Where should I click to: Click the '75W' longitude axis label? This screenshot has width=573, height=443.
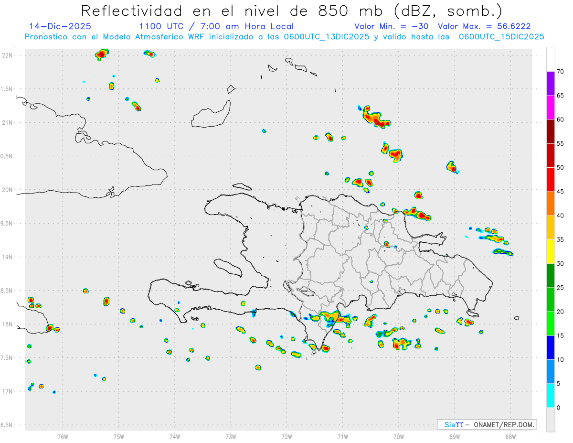[119, 436]
